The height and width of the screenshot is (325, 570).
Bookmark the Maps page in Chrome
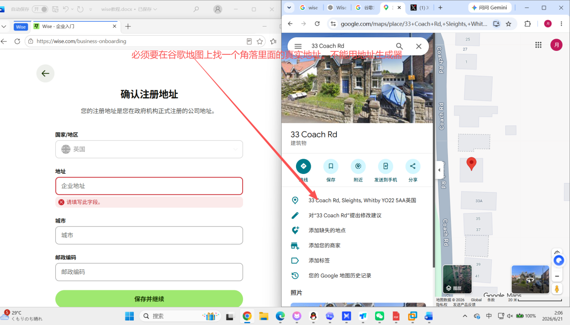[x=508, y=24]
